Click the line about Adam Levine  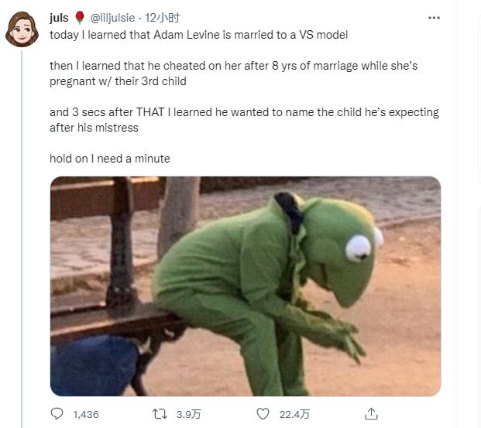click(x=199, y=35)
